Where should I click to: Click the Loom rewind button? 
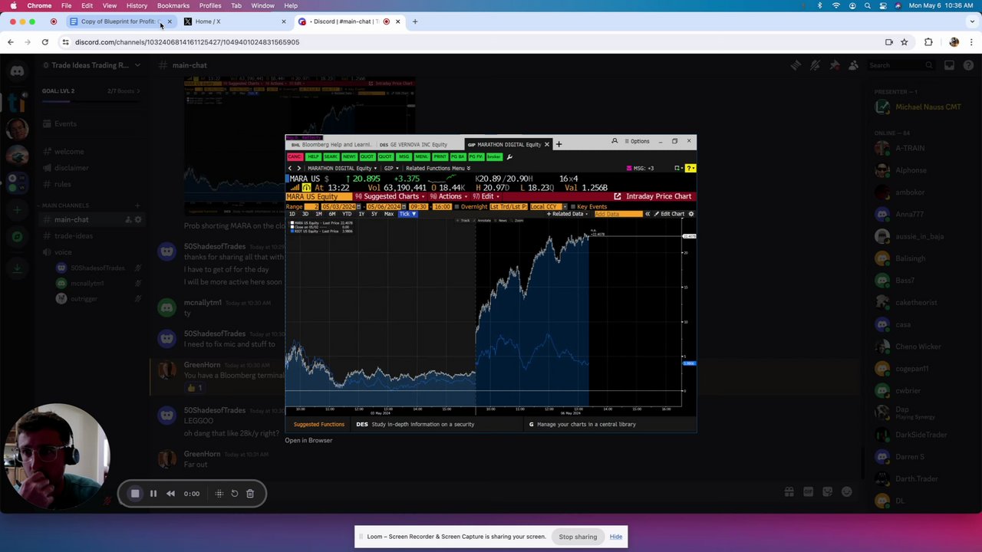[170, 494]
